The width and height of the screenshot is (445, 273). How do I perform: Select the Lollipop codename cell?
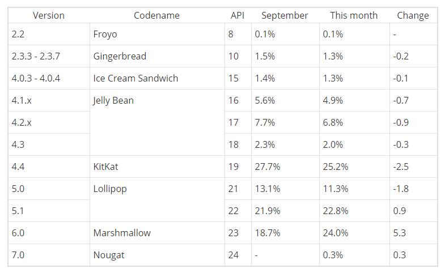(109, 189)
